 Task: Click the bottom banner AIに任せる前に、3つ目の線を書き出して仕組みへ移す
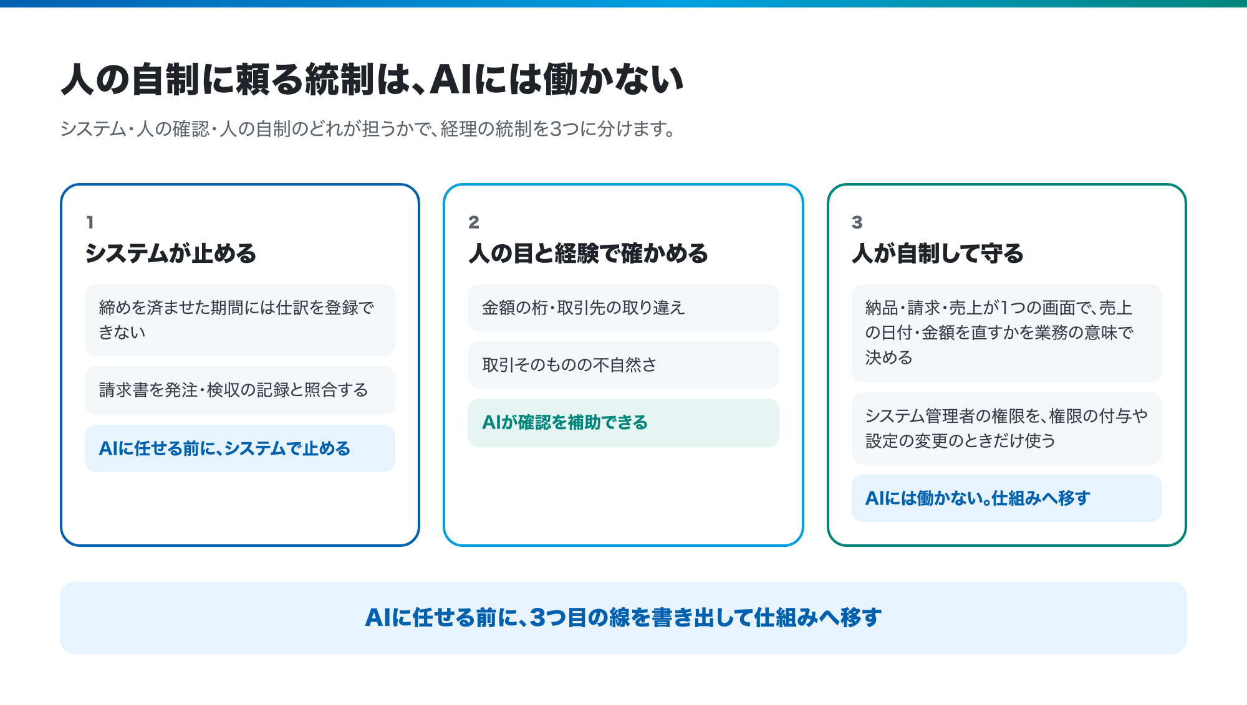pyautogui.click(x=623, y=618)
